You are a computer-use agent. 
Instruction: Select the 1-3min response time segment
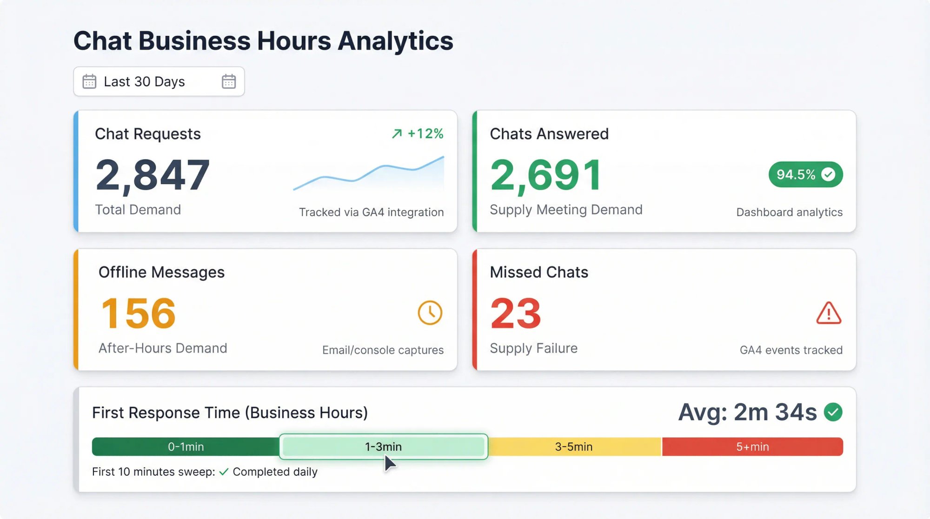tap(383, 446)
